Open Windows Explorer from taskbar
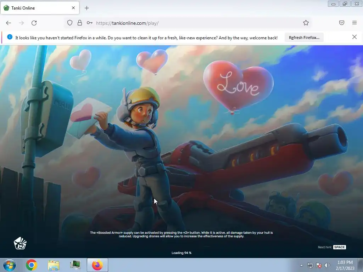Viewport: 363px width, 272px height. [x=54, y=265]
